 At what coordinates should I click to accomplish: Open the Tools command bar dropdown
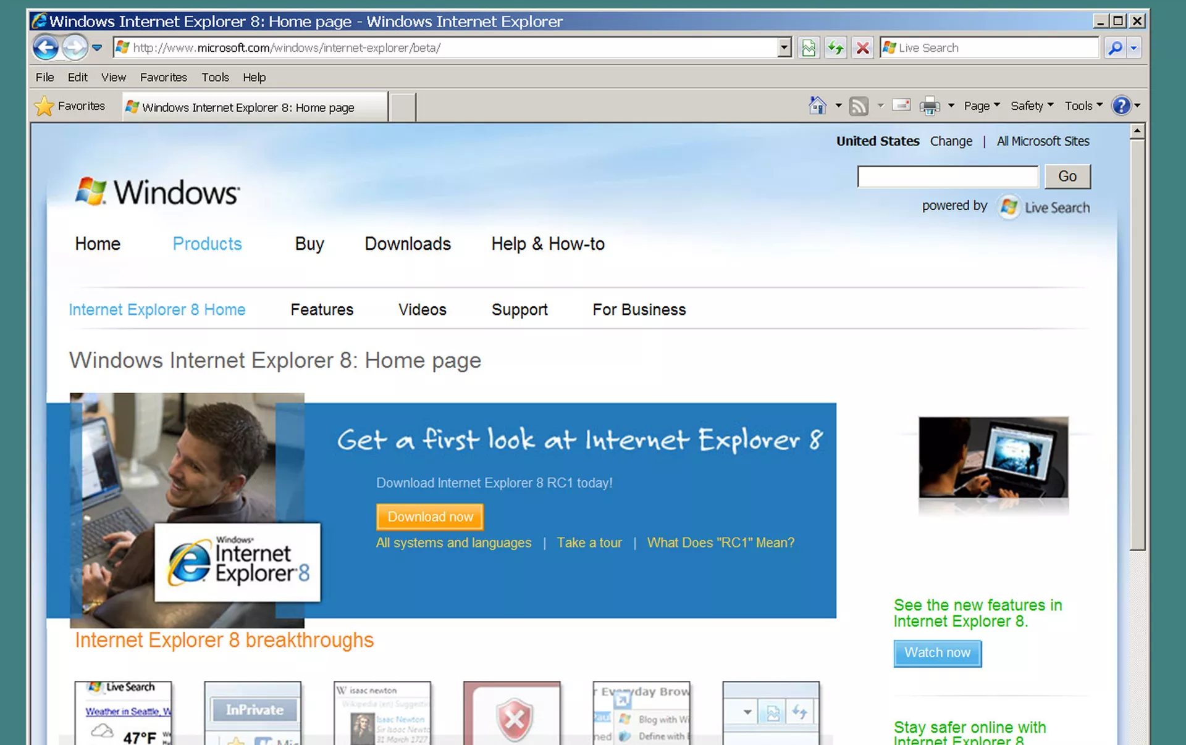(x=1083, y=106)
